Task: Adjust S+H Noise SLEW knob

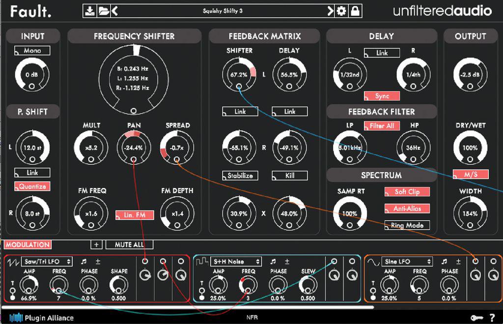Action: click(307, 285)
